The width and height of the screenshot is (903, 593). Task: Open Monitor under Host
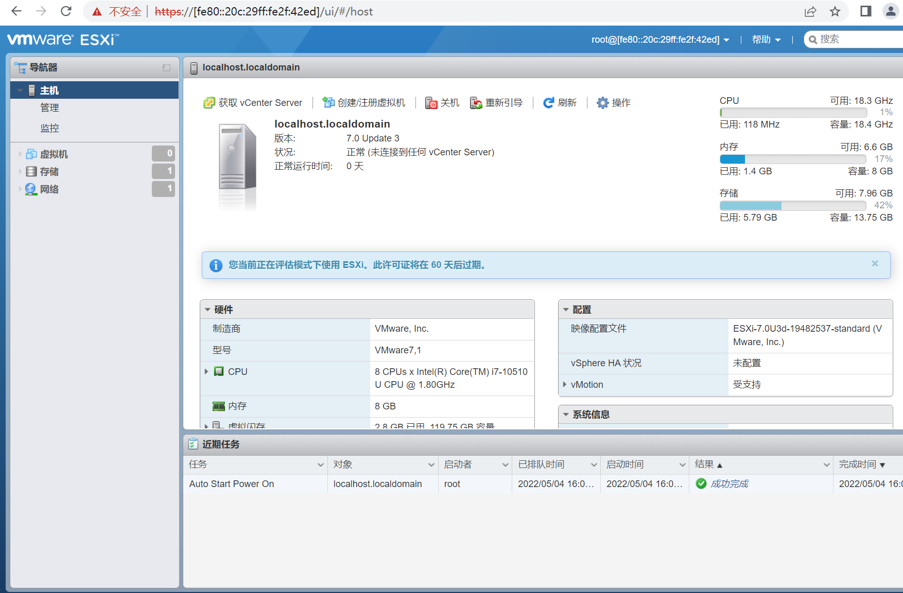tap(50, 128)
